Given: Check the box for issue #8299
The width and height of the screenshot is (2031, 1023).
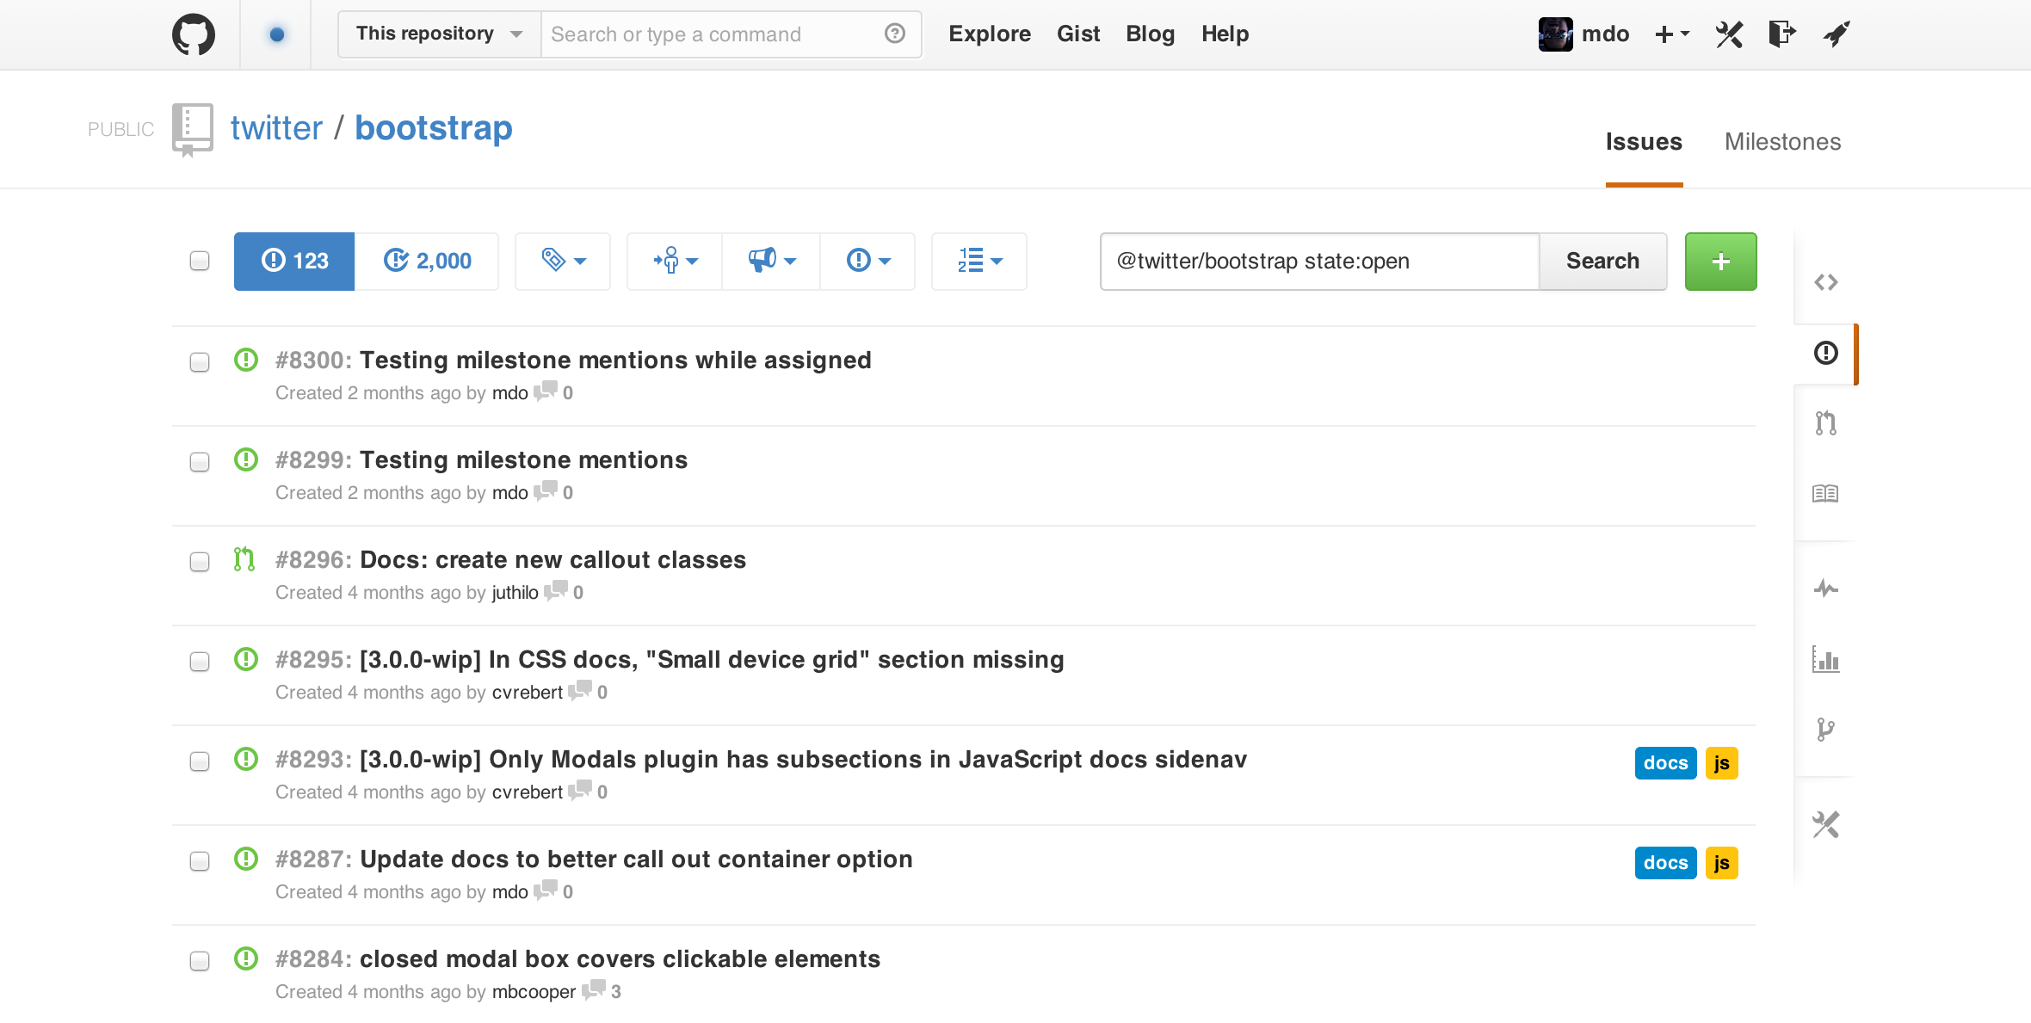Looking at the screenshot, I should click(x=200, y=462).
